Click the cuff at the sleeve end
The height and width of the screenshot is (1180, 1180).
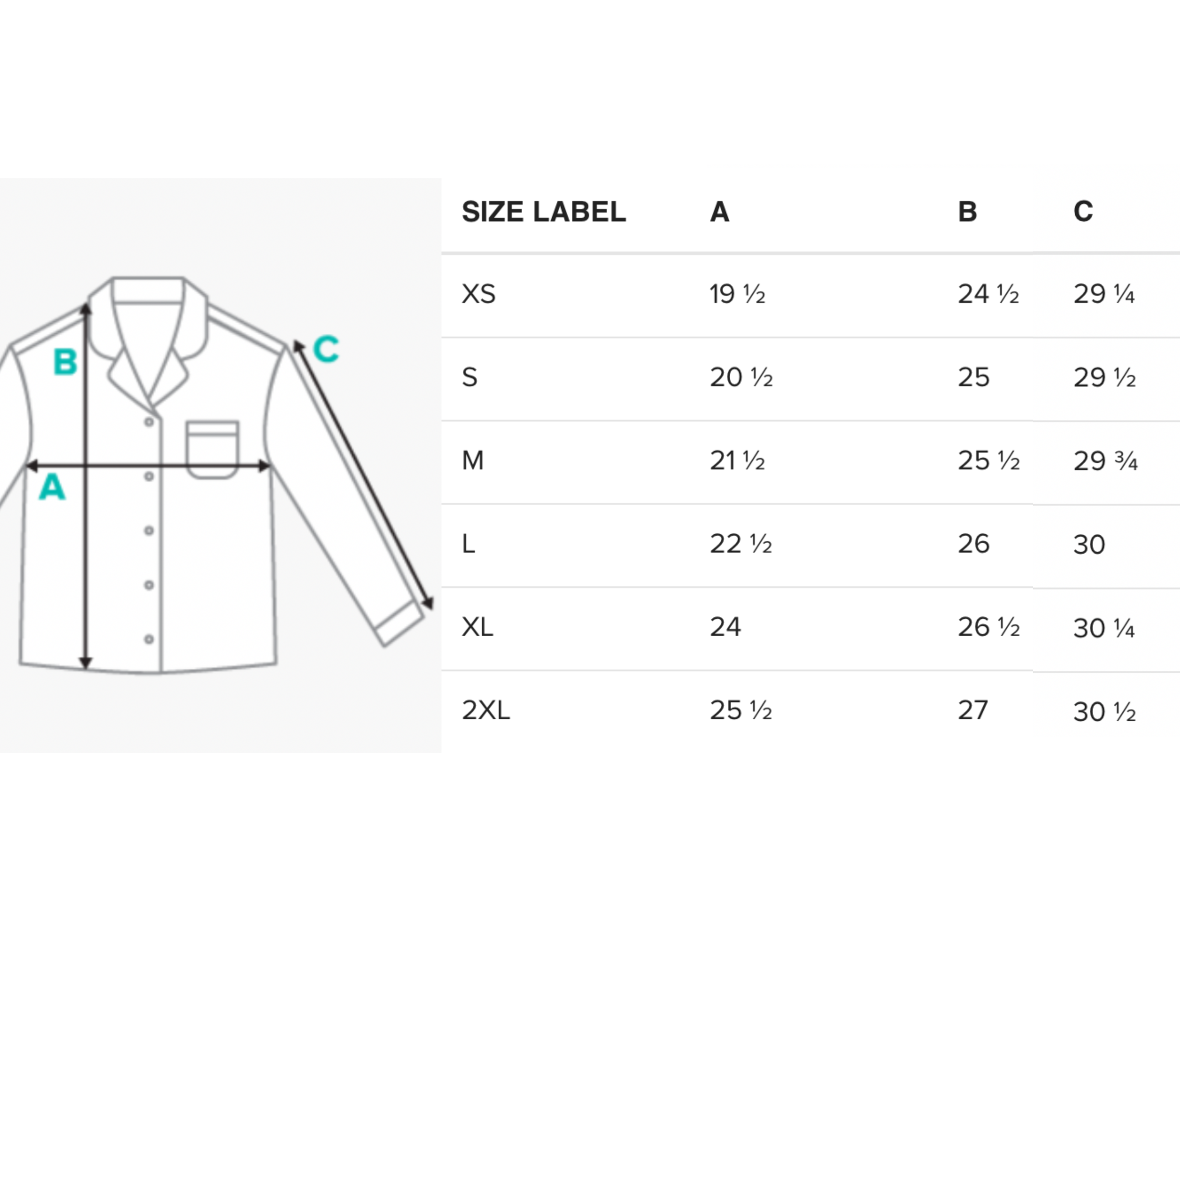pos(399,623)
